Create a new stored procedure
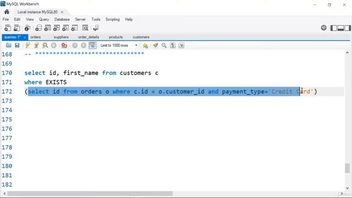Screen dimensions: 352x198 65,28
